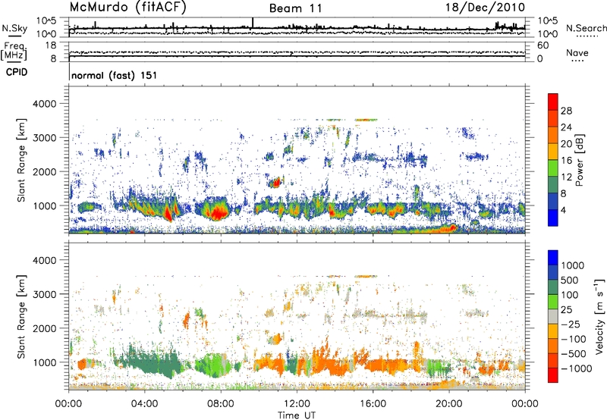
Task: Click the "−100" label on the velocity colorbar
Action: click(x=574, y=339)
